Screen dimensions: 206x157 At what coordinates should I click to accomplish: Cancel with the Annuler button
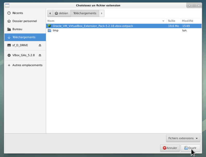[x=170, y=148]
